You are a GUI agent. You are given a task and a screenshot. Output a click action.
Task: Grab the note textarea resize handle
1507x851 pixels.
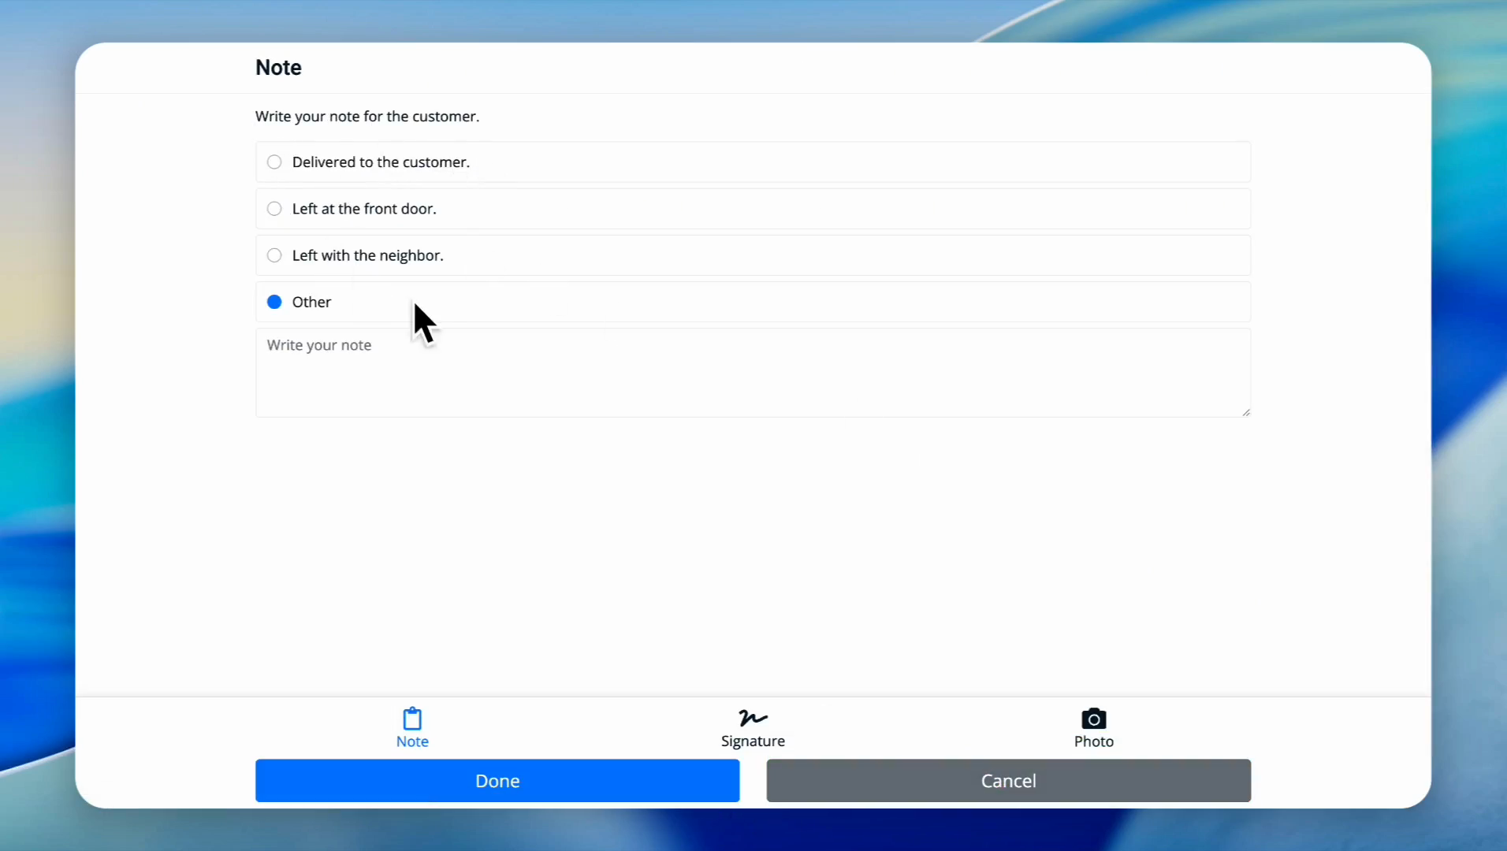click(1245, 412)
